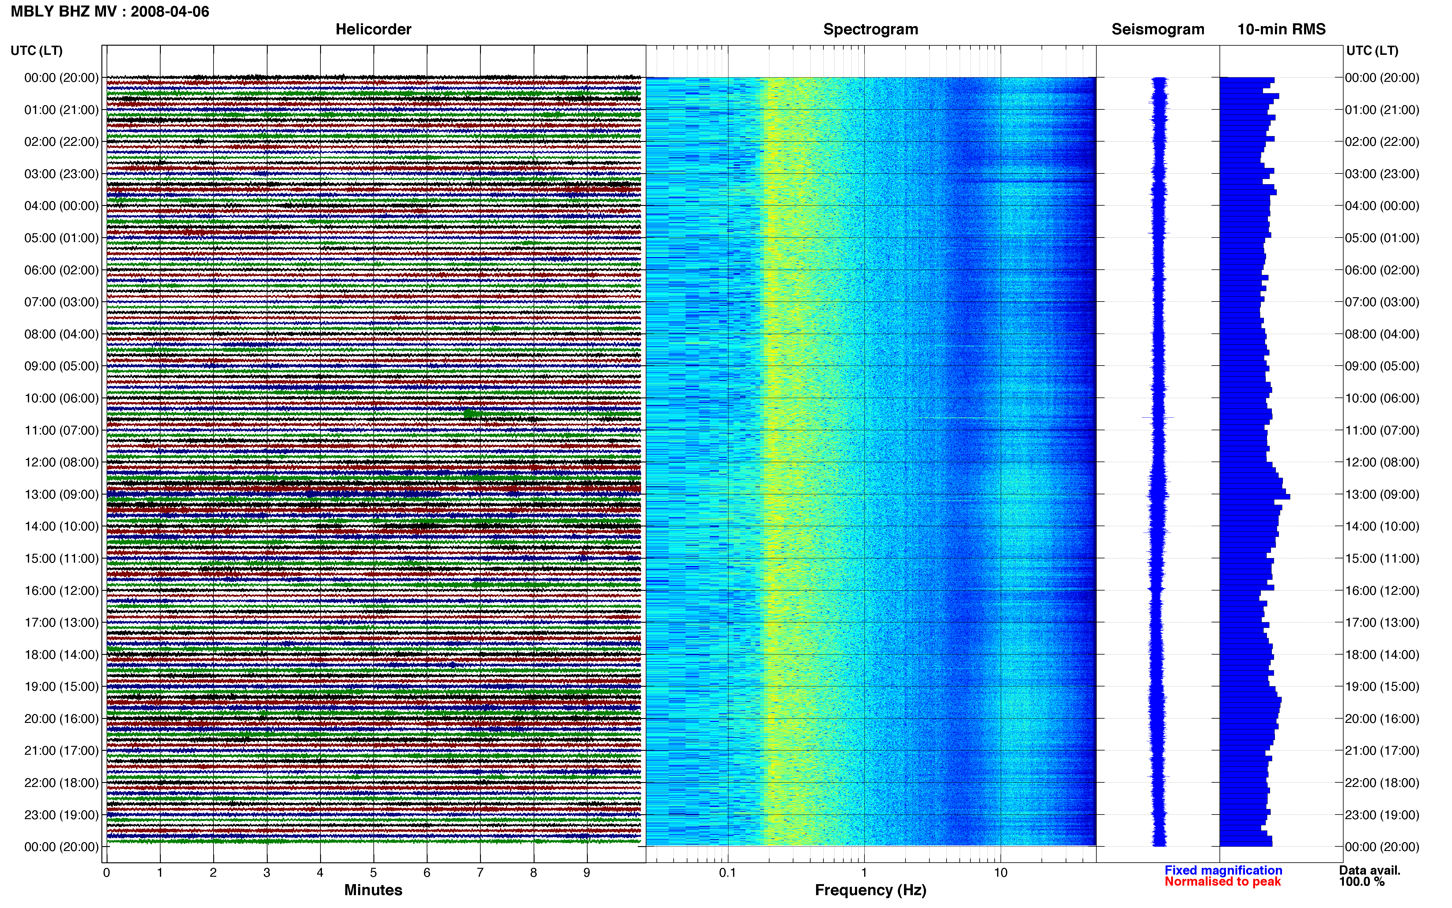
Task: Click the Spectrogram panel heading
Action: tap(870, 29)
